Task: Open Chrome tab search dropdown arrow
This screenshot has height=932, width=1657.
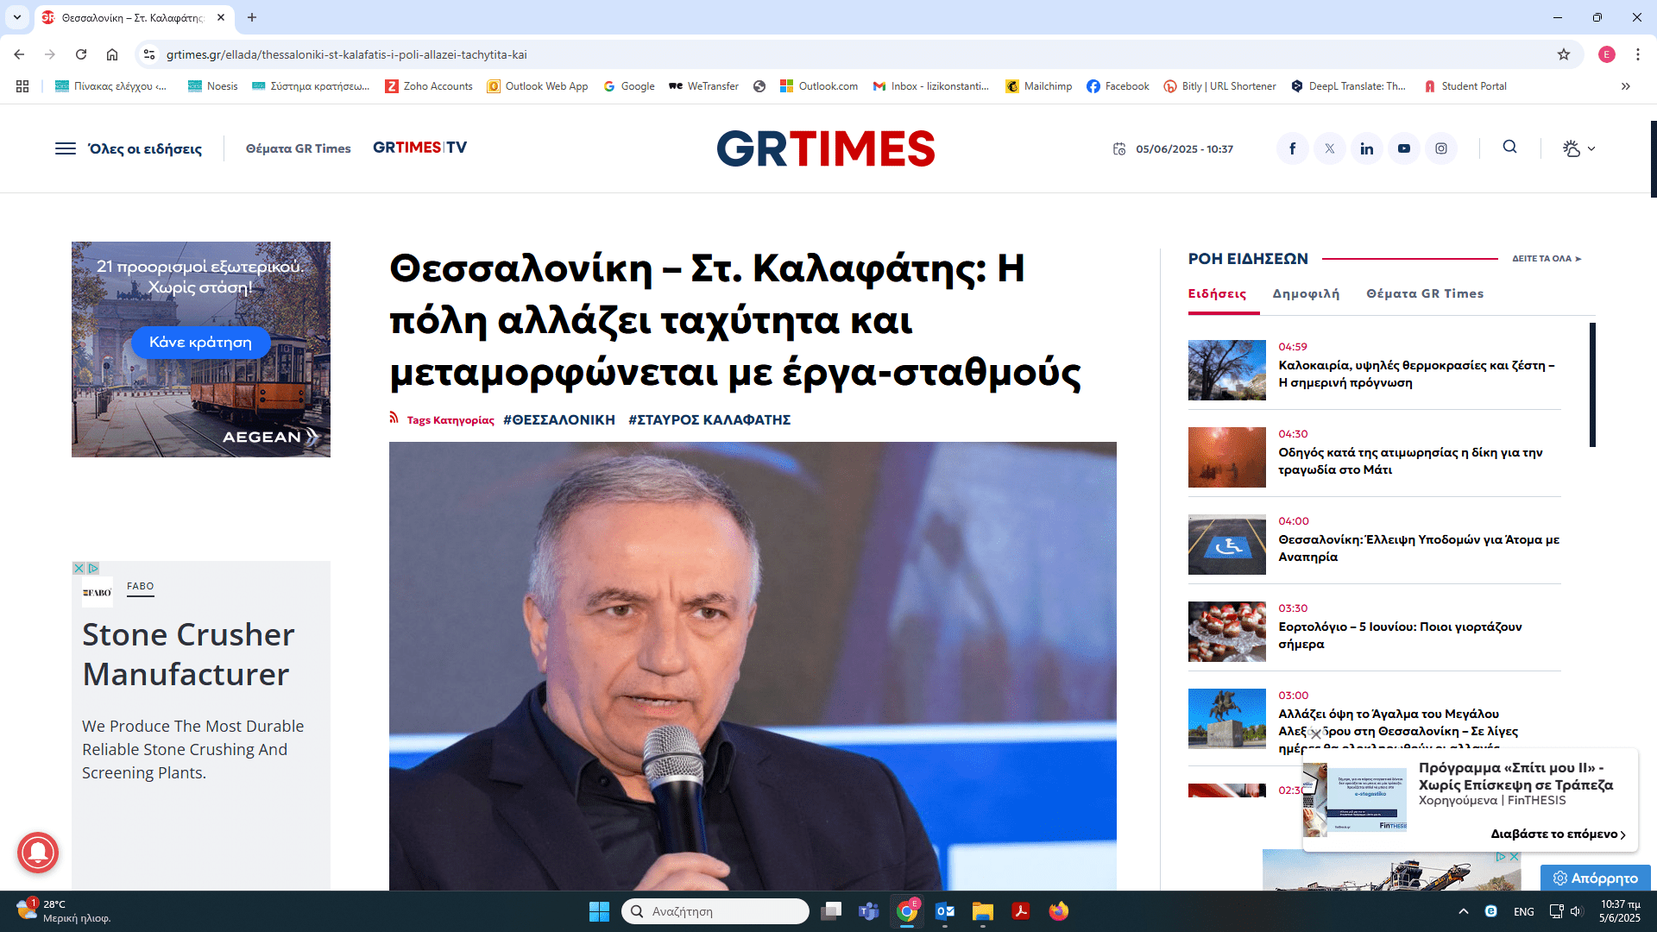Action: pyautogui.click(x=16, y=17)
